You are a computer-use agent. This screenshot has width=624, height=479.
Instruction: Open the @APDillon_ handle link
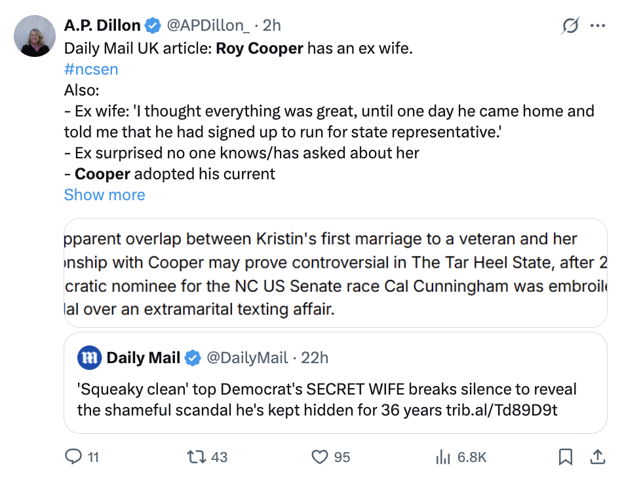pos(208,26)
